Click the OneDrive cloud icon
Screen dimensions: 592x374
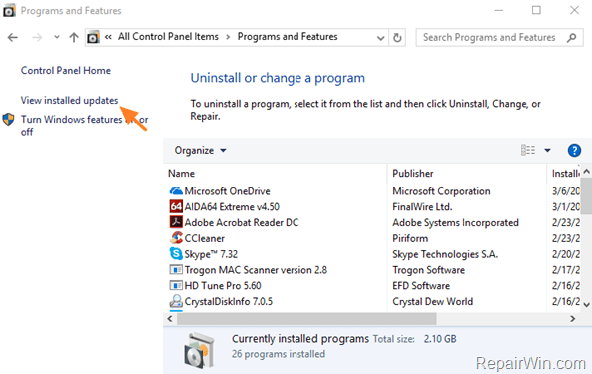pyautogui.click(x=176, y=191)
